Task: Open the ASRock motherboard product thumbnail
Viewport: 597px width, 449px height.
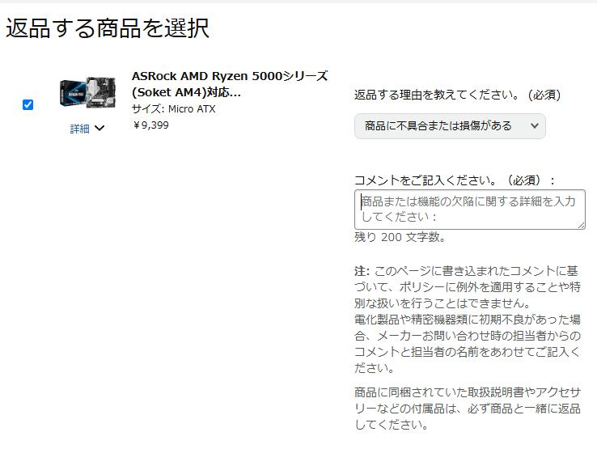Action: pyautogui.click(x=87, y=92)
